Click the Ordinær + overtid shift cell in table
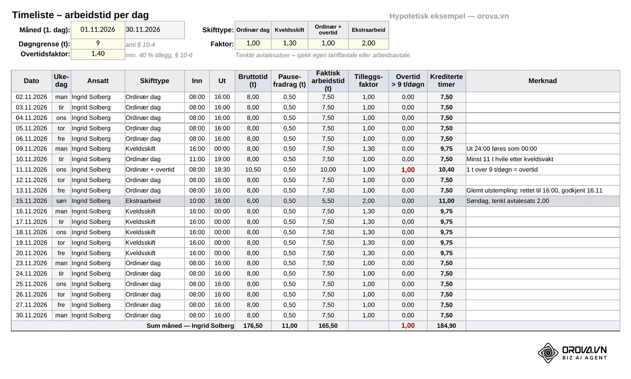Screen dimensions: 631x379 (155, 170)
